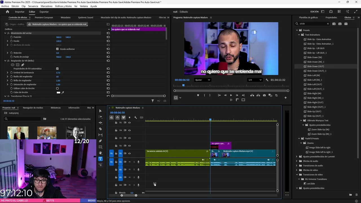This screenshot has height=203, width=361.
Task: Toggle timeline snapping magnet icon
Action: click(x=118, y=118)
